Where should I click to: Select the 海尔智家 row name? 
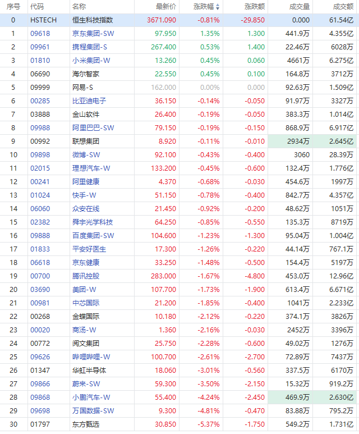point(86,74)
